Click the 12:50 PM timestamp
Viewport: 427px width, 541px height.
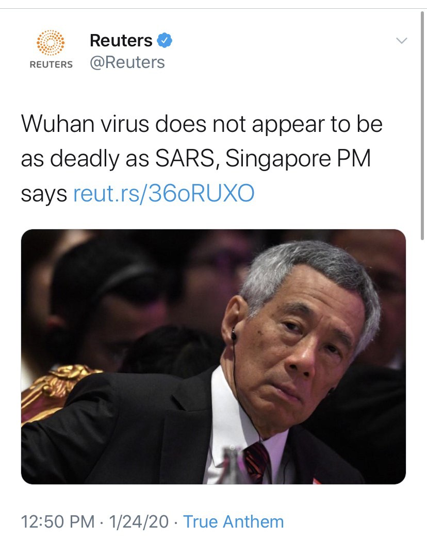coord(58,521)
